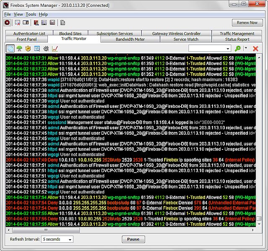This screenshot has width=268, height=251.
Task: Click the person icon in main toolbar
Action: [36, 23]
